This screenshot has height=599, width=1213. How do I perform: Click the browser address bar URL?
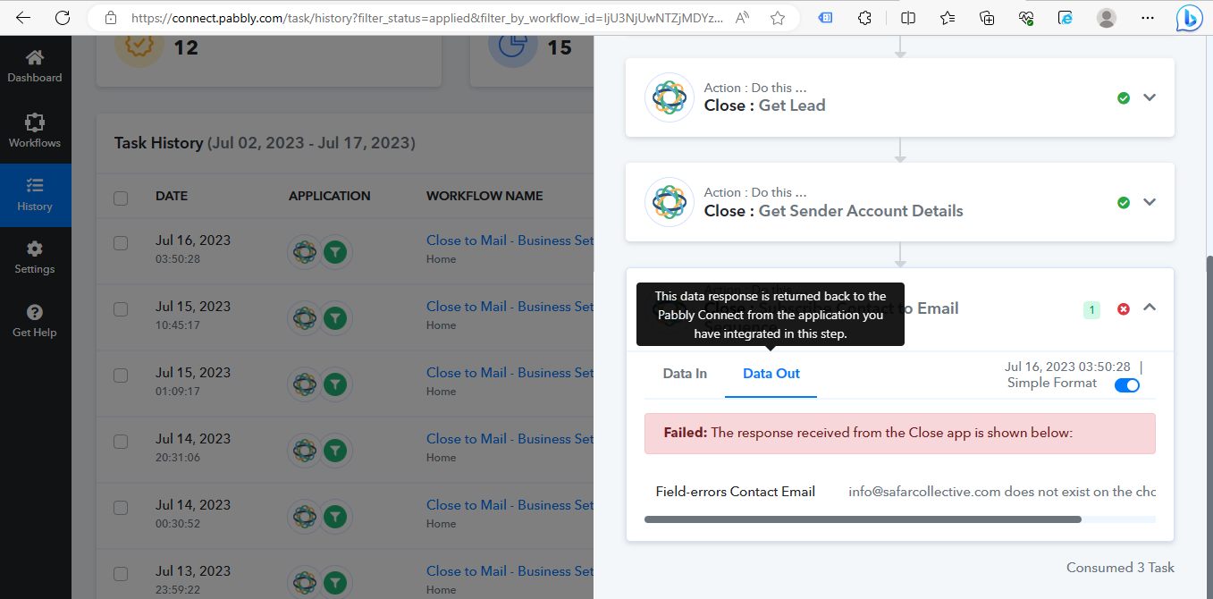[427, 18]
